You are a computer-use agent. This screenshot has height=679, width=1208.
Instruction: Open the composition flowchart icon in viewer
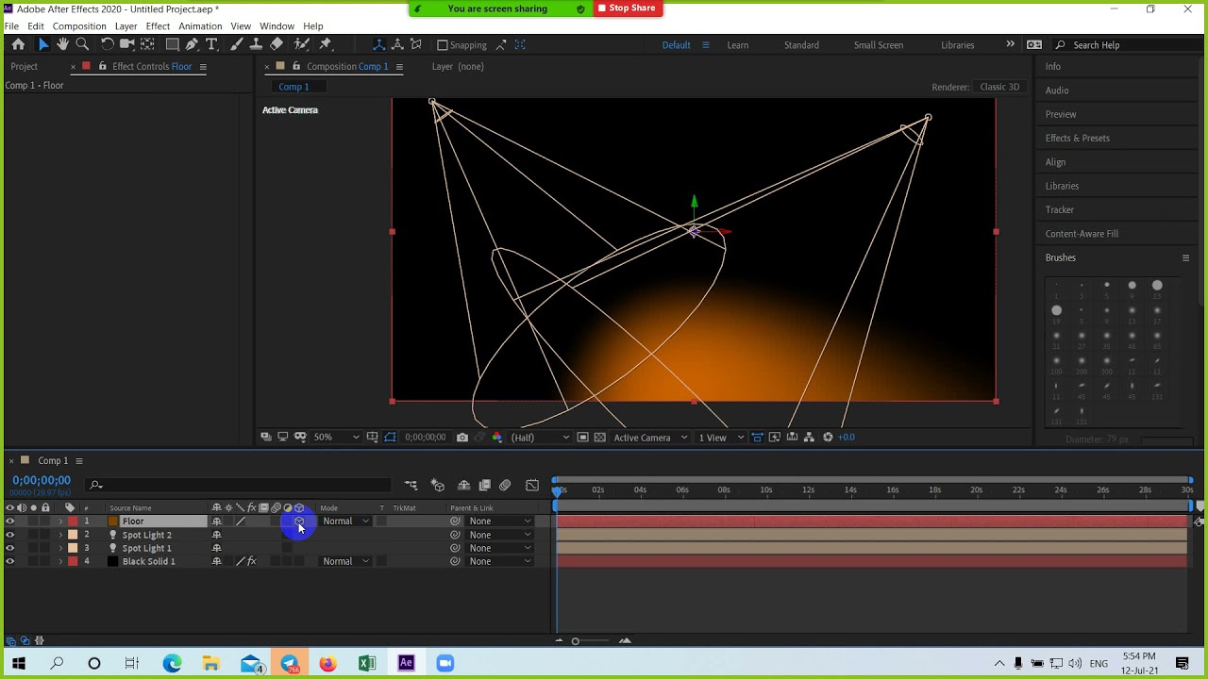809,437
